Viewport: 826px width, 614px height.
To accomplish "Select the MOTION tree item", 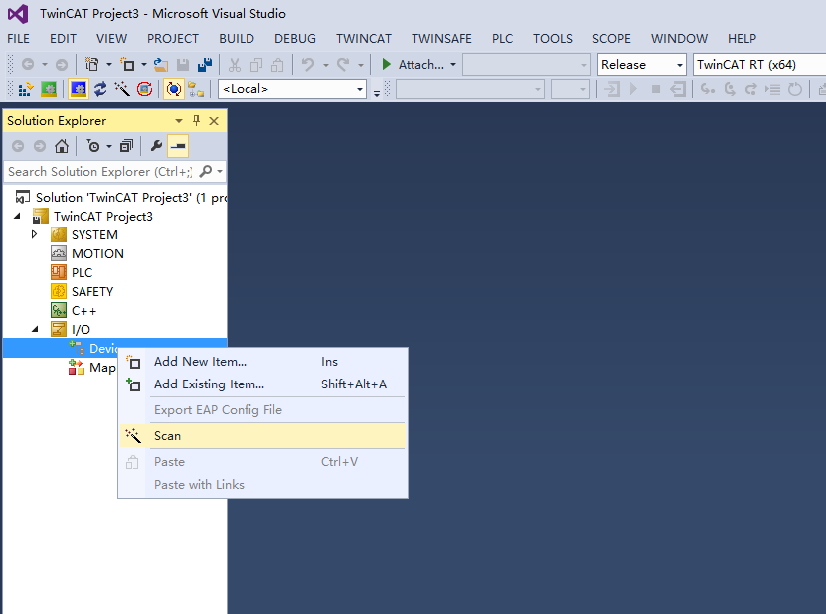I will pyautogui.click(x=98, y=253).
